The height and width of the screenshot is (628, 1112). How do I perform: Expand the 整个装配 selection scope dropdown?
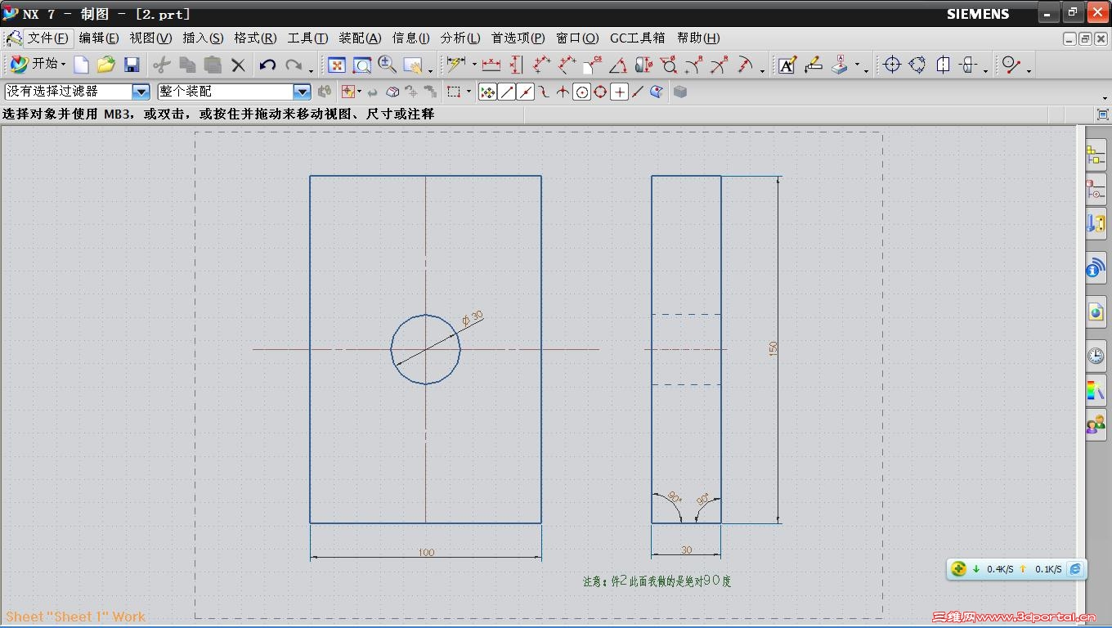[x=302, y=92]
